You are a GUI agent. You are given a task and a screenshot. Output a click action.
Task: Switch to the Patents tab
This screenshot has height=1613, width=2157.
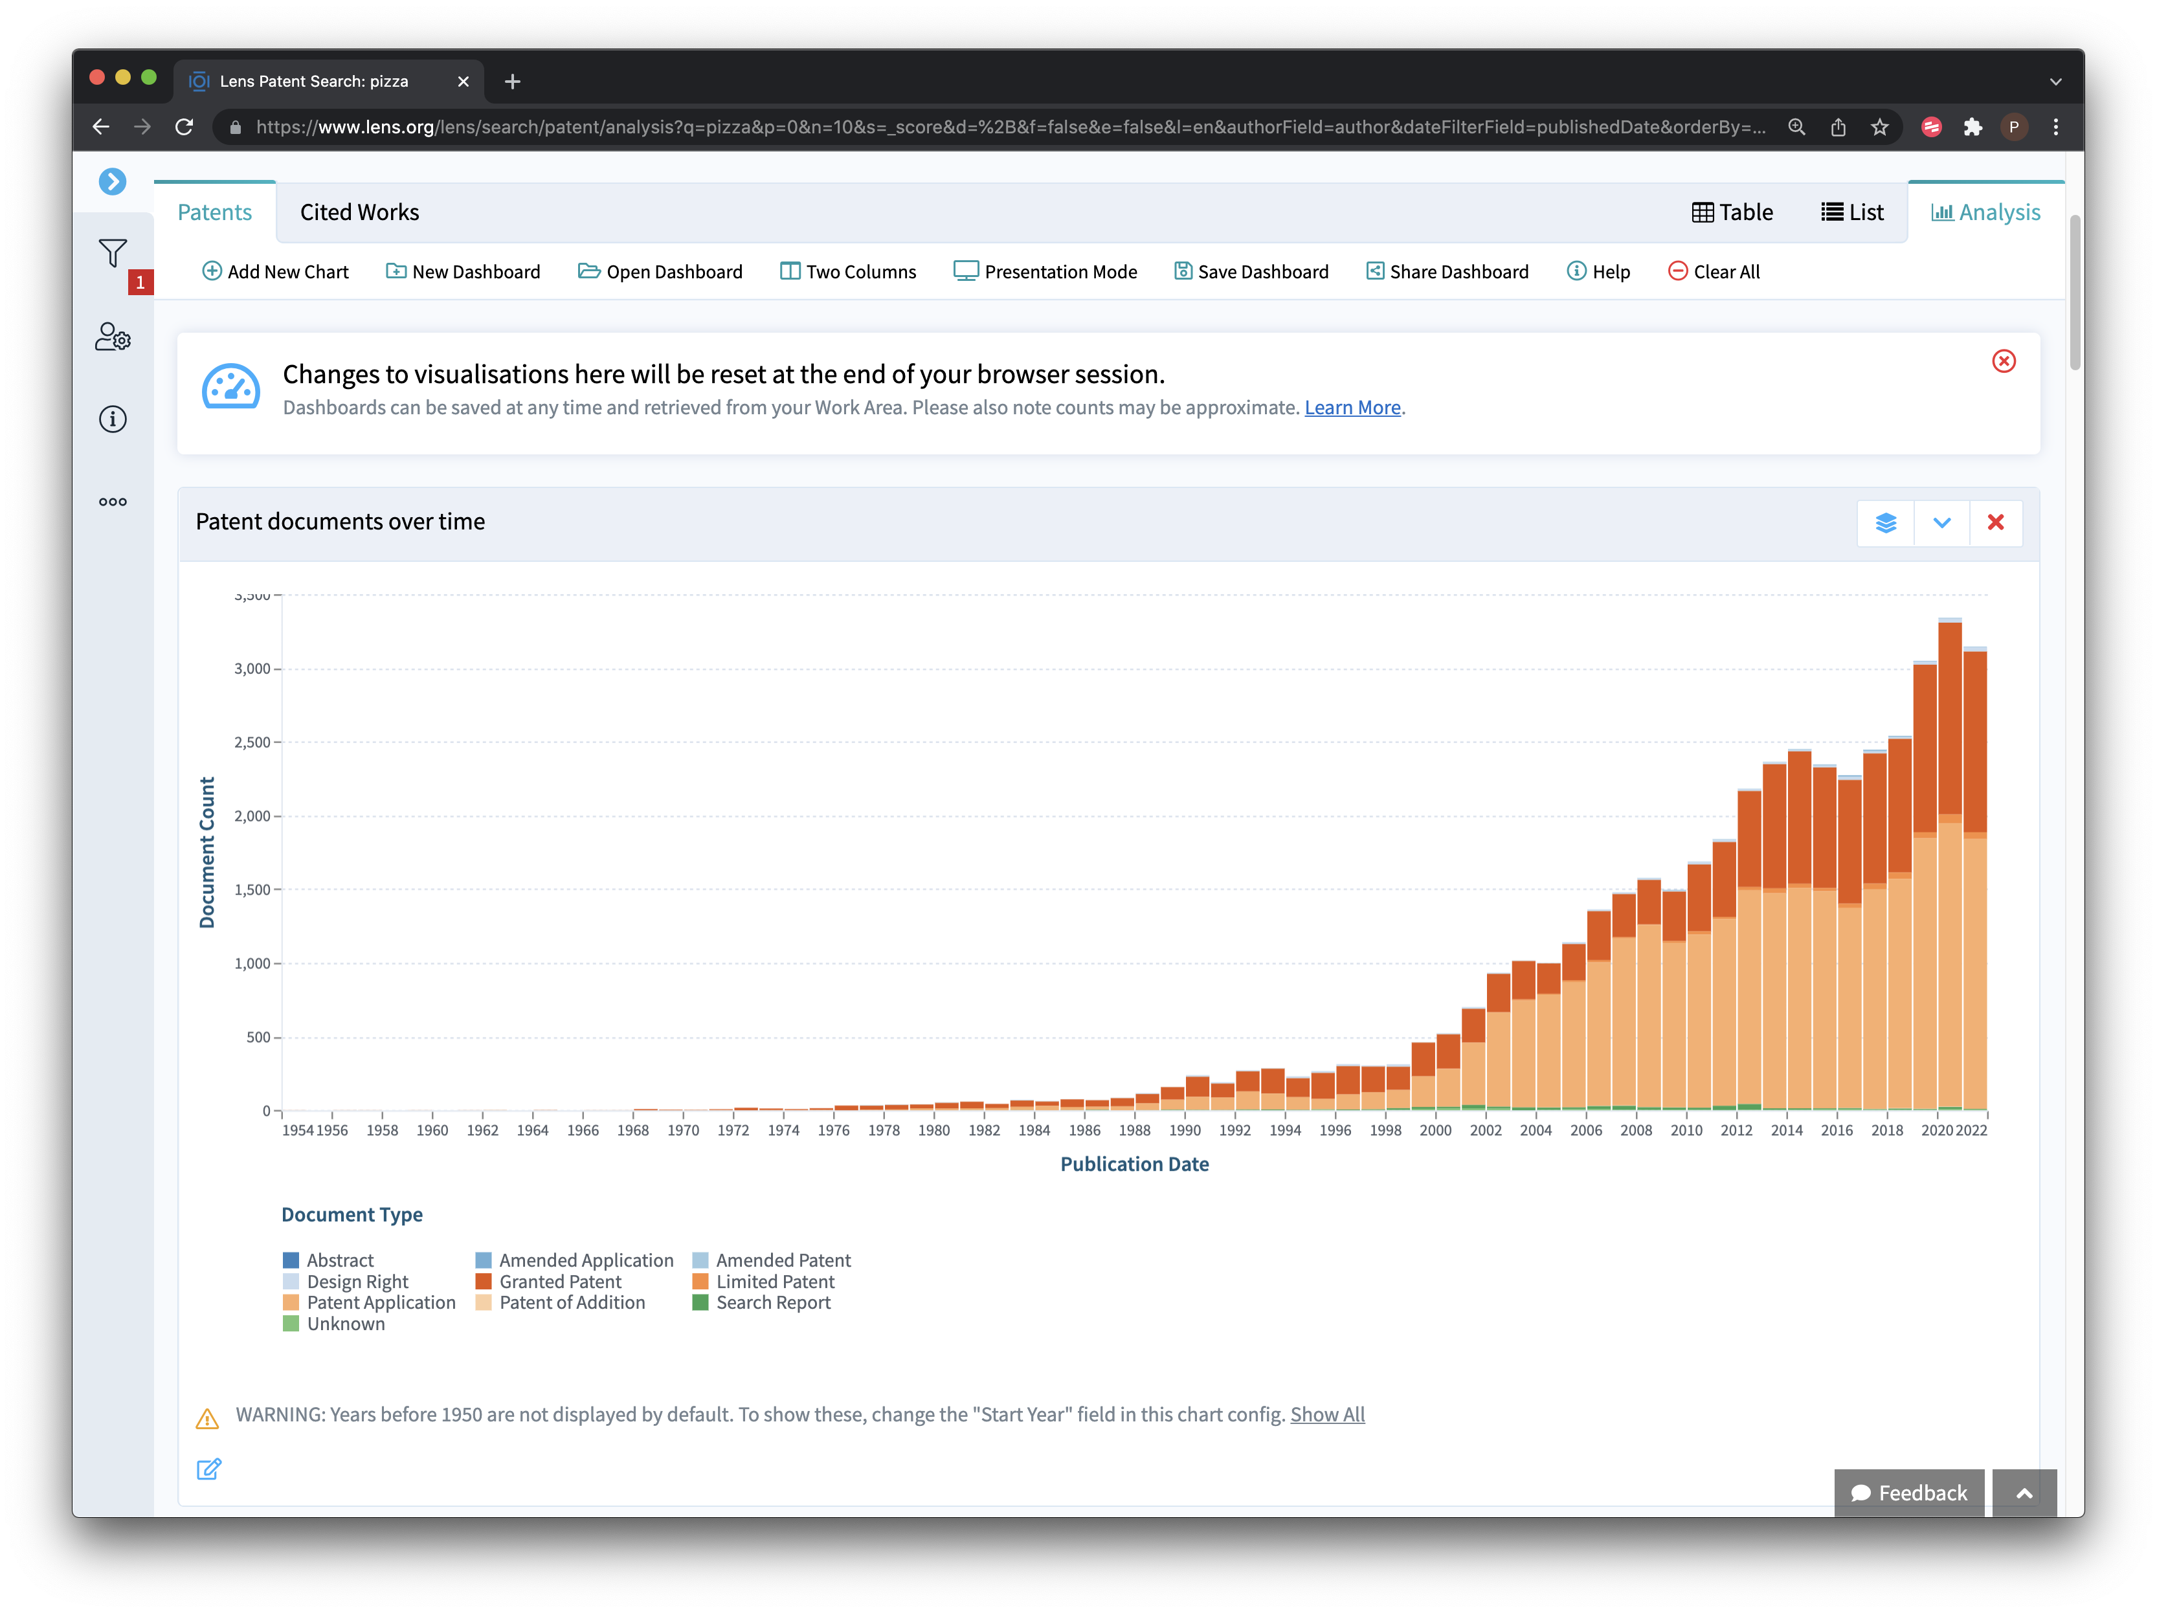click(x=214, y=210)
